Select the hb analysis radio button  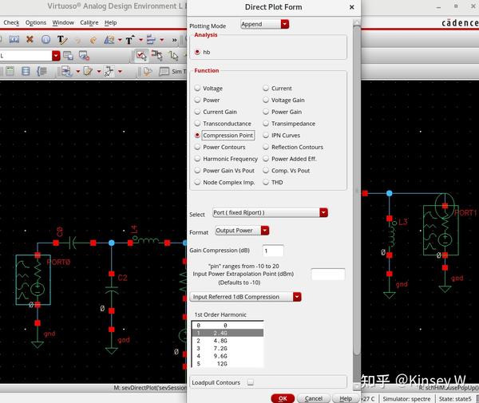point(197,52)
